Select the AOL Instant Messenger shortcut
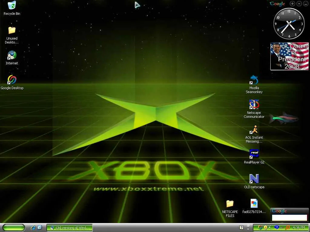The image size is (310, 232). click(x=254, y=129)
